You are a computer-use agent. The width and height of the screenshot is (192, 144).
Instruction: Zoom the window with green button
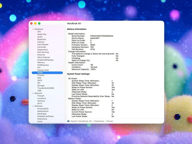coord(39,24)
